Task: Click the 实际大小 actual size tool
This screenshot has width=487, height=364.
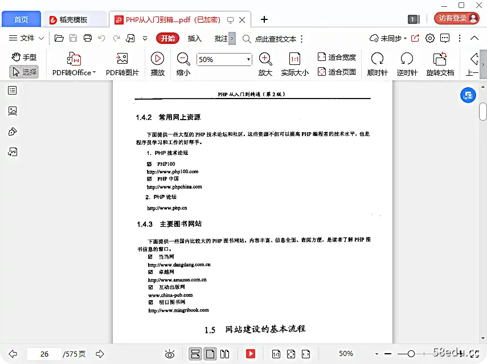Action: click(x=294, y=64)
